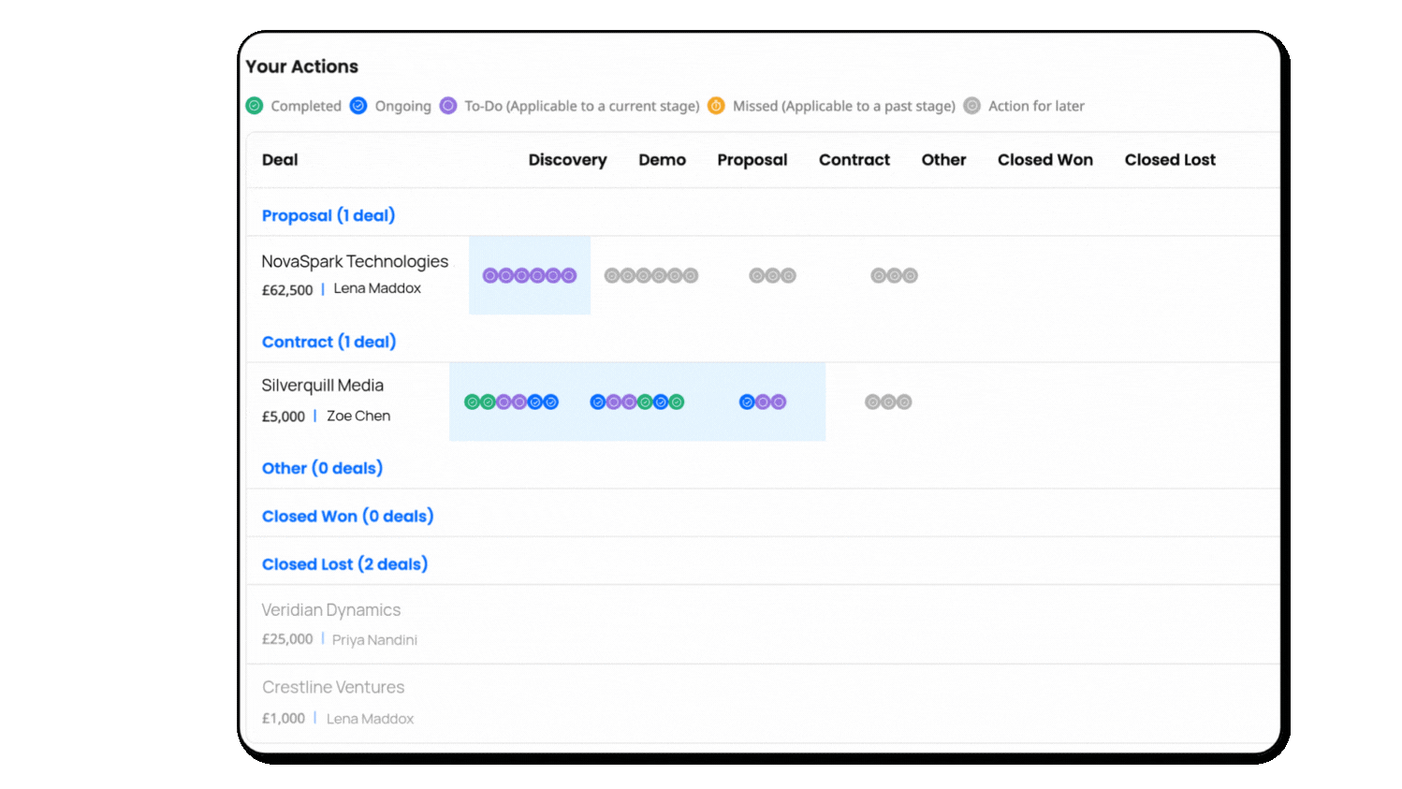Open the ongoing action in Silverquill Proposal

(747, 402)
